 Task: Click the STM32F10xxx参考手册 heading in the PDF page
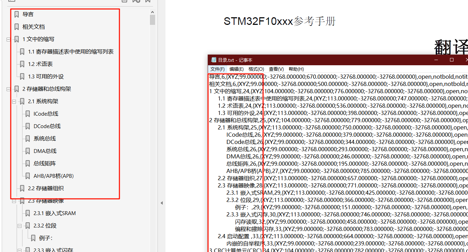(x=280, y=21)
